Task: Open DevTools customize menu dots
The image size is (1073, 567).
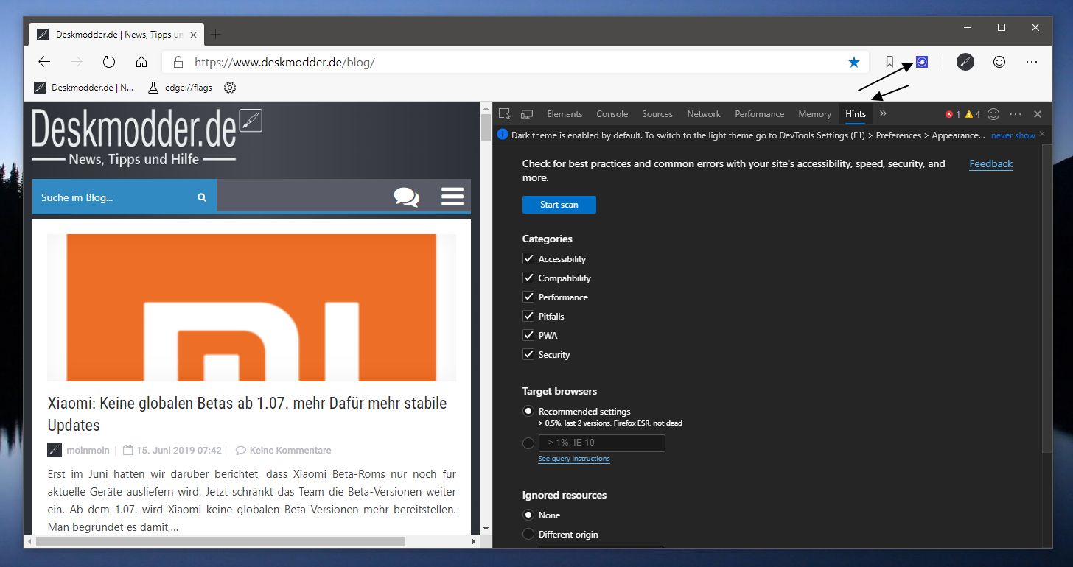Action: [1016, 114]
